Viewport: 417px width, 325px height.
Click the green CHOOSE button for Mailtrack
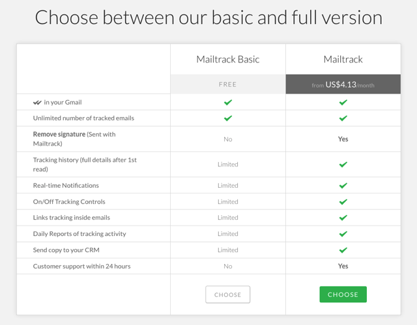click(343, 294)
